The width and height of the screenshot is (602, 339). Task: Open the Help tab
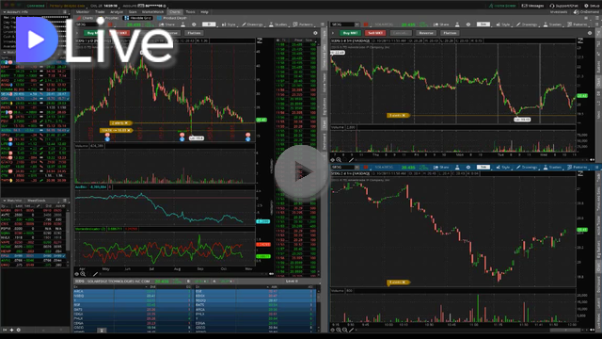[x=205, y=12]
